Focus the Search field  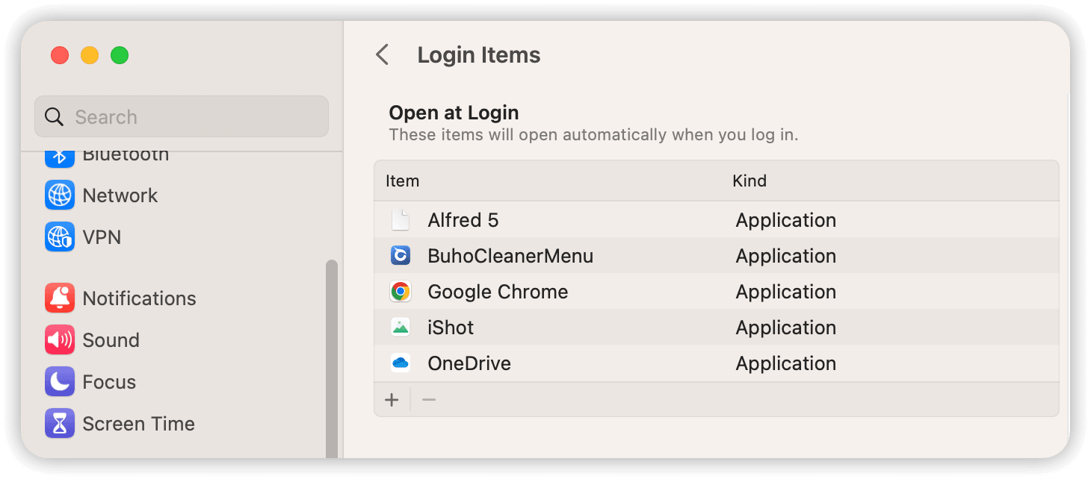[x=182, y=116]
